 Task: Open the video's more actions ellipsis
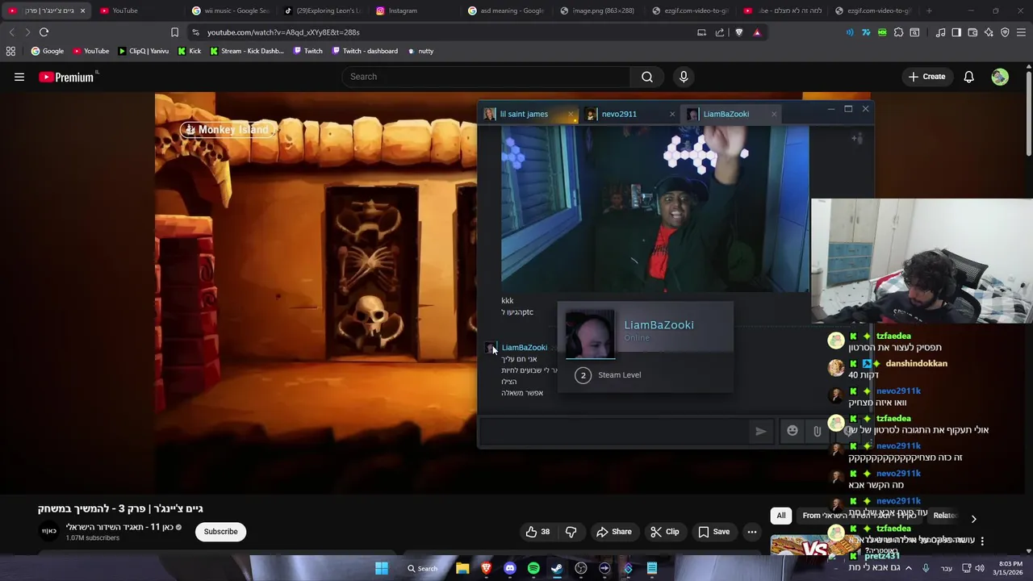coord(752,532)
